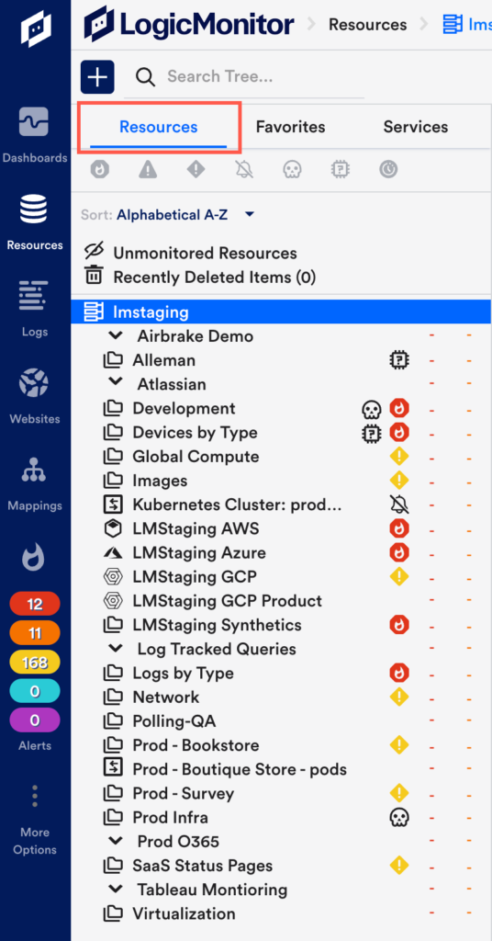
Task: Open Dashboards in the sidebar
Action: (35, 135)
